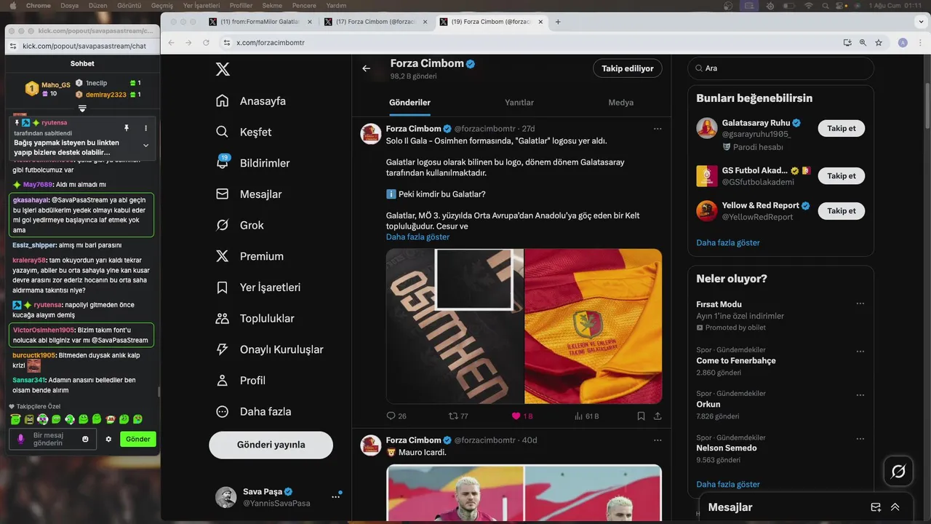The height and width of the screenshot is (524, 931).
Task: Open pinned message three-dot options
Action: 145,128
